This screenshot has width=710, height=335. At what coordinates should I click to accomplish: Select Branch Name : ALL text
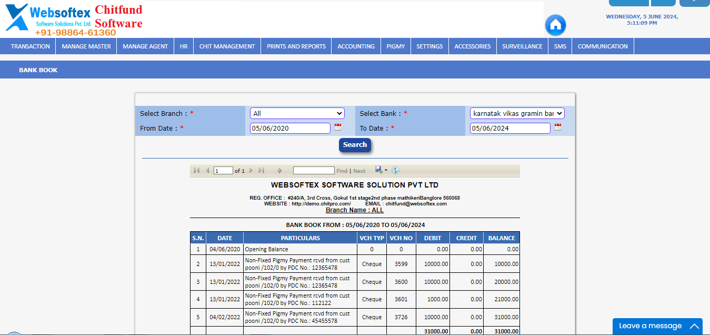pyautogui.click(x=355, y=210)
